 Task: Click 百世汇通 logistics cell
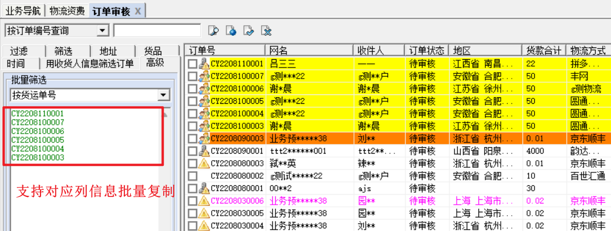(x=588, y=176)
